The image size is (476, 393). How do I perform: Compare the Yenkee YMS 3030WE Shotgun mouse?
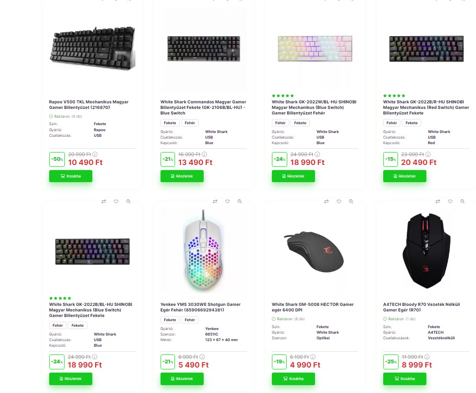215,201
